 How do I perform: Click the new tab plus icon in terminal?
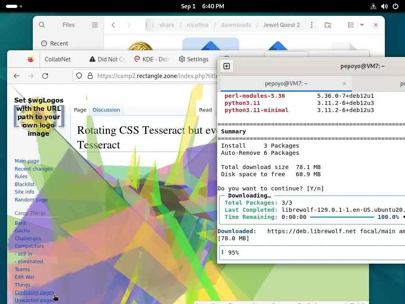tap(227, 66)
